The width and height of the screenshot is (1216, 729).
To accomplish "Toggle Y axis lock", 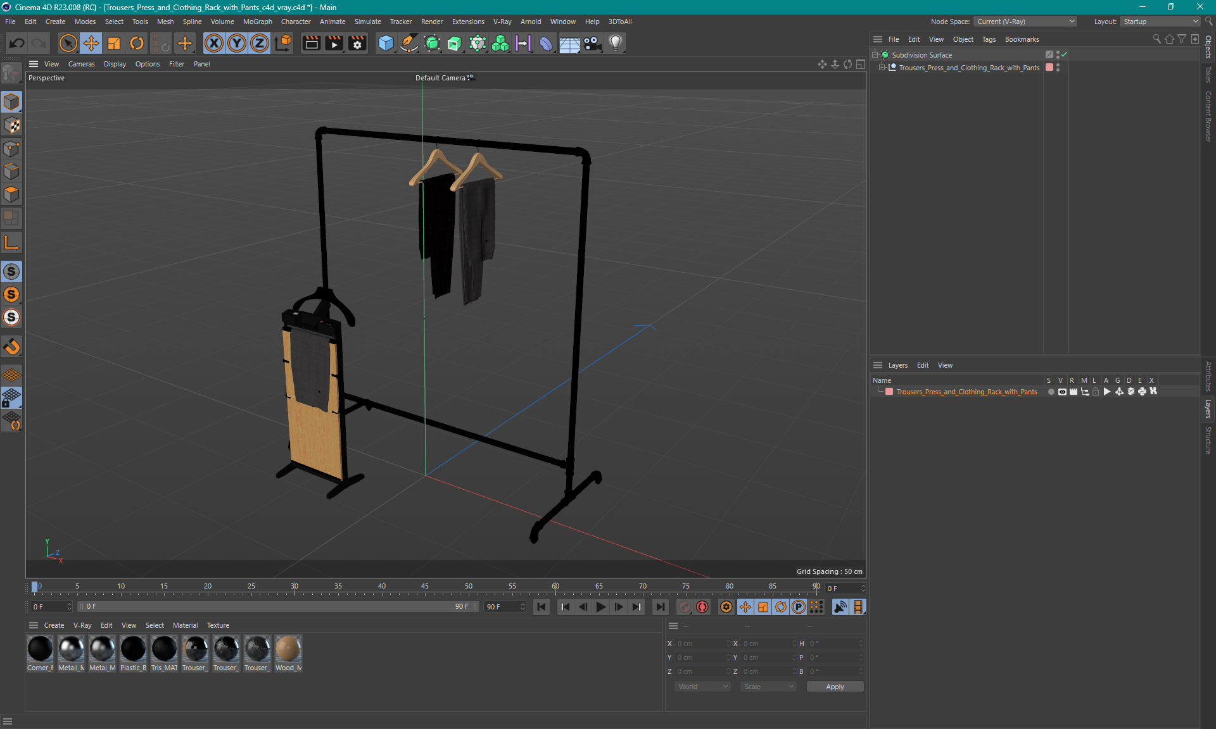I will [237, 43].
